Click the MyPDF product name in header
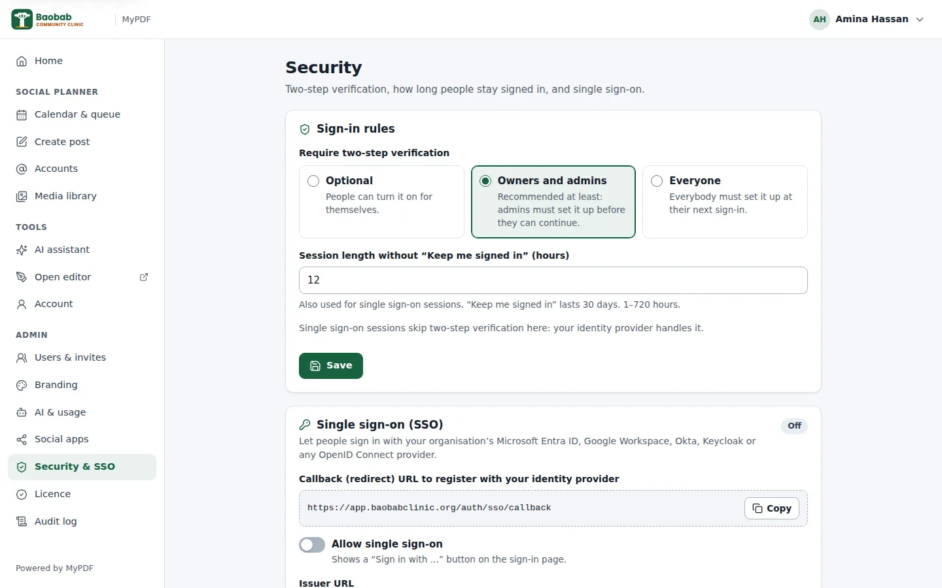The width and height of the screenshot is (942, 588). [x=136, y=20]
